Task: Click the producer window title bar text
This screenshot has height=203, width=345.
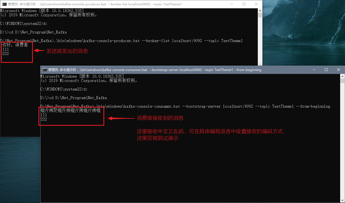Action: (95, 4)
